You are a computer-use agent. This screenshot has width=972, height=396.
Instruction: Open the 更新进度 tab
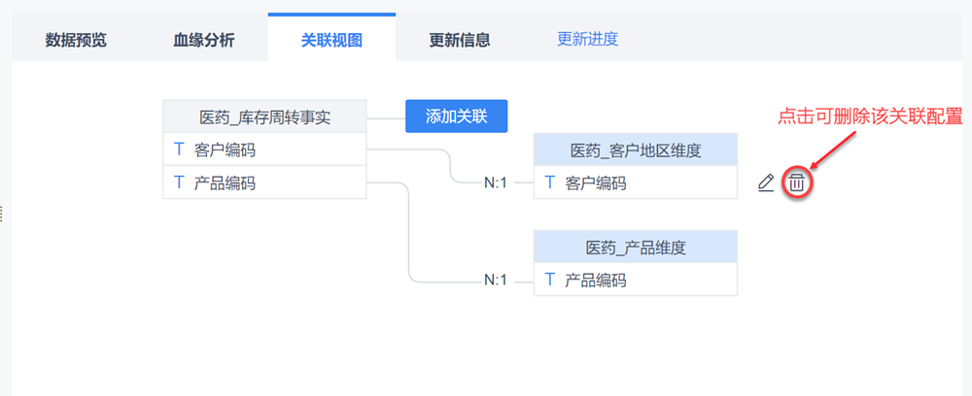[x=587, y=39]
